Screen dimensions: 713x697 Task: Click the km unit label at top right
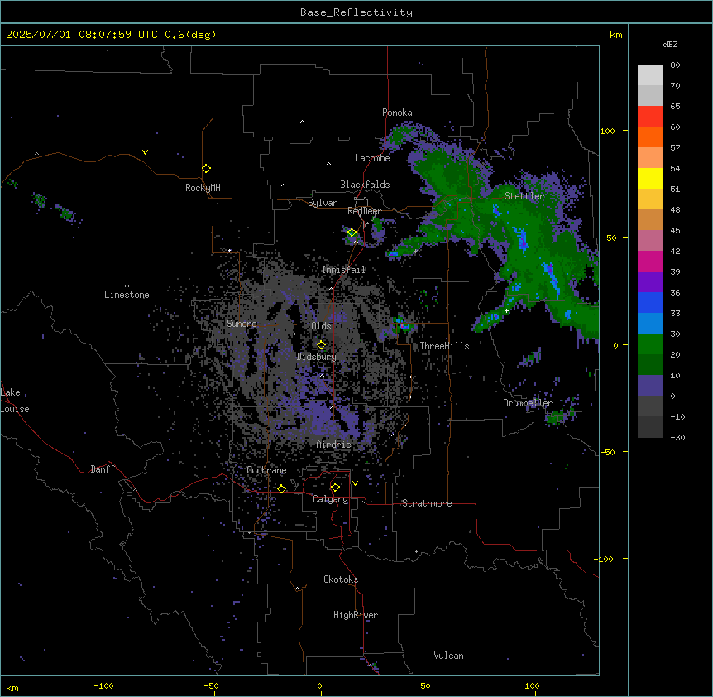(x=616, y=35)
